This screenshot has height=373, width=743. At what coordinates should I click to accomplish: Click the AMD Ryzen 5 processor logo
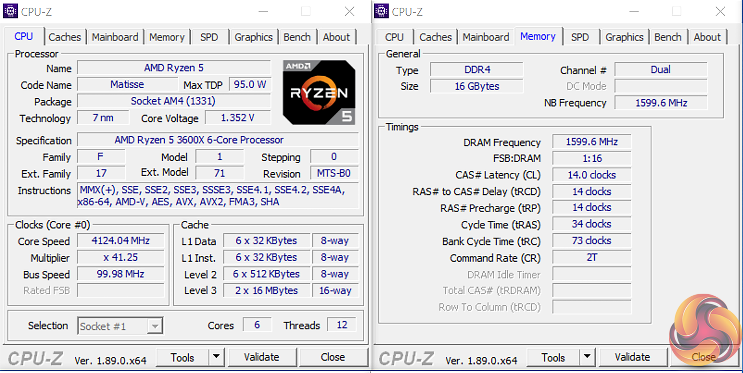tap(319, 92)
